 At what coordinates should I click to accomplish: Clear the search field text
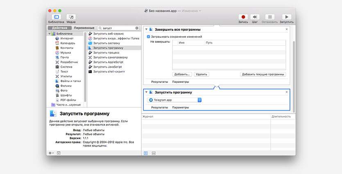(137, 28)
